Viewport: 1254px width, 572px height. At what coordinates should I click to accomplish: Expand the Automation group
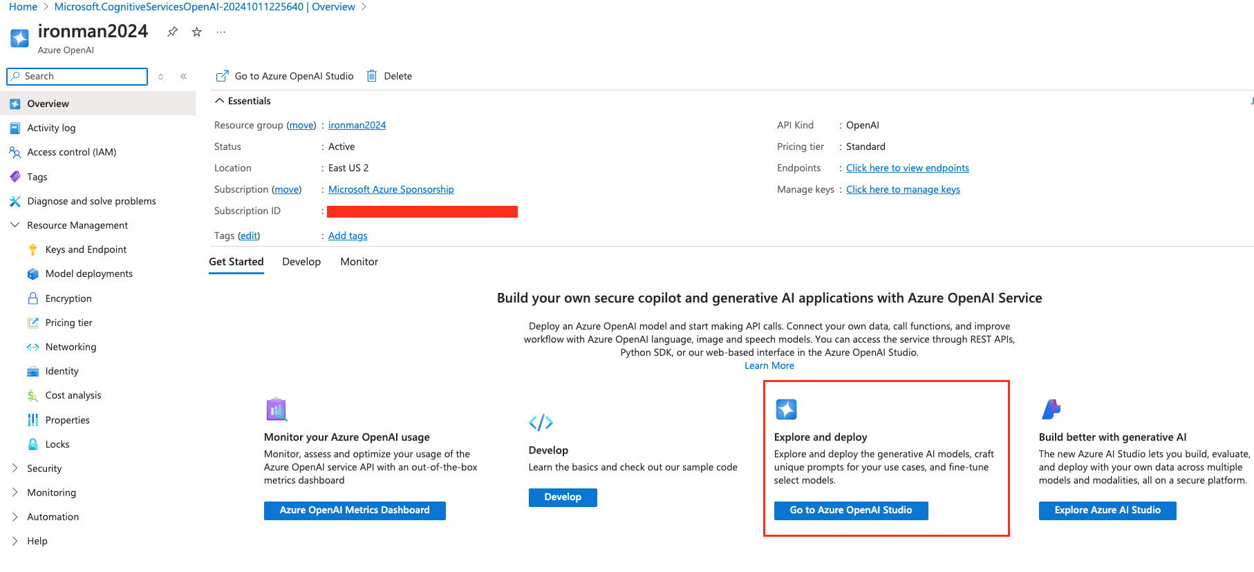pos(15,517)
